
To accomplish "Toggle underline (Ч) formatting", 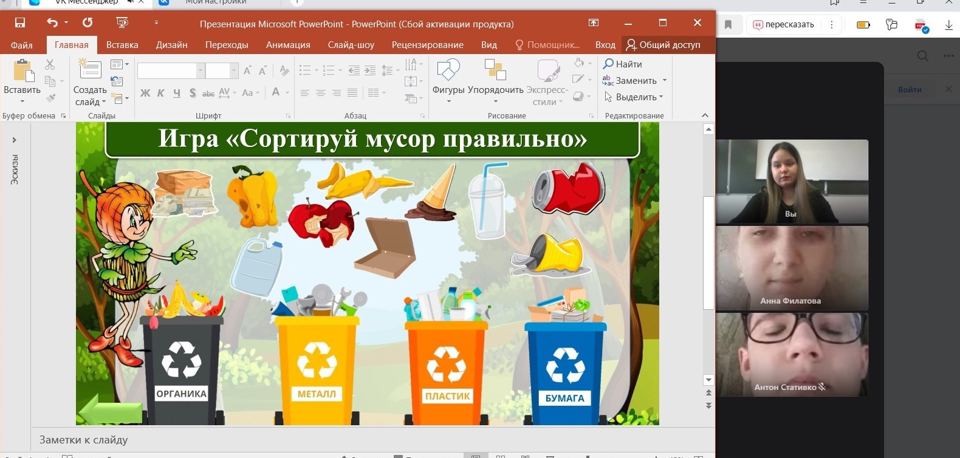I will coord(177,93).
